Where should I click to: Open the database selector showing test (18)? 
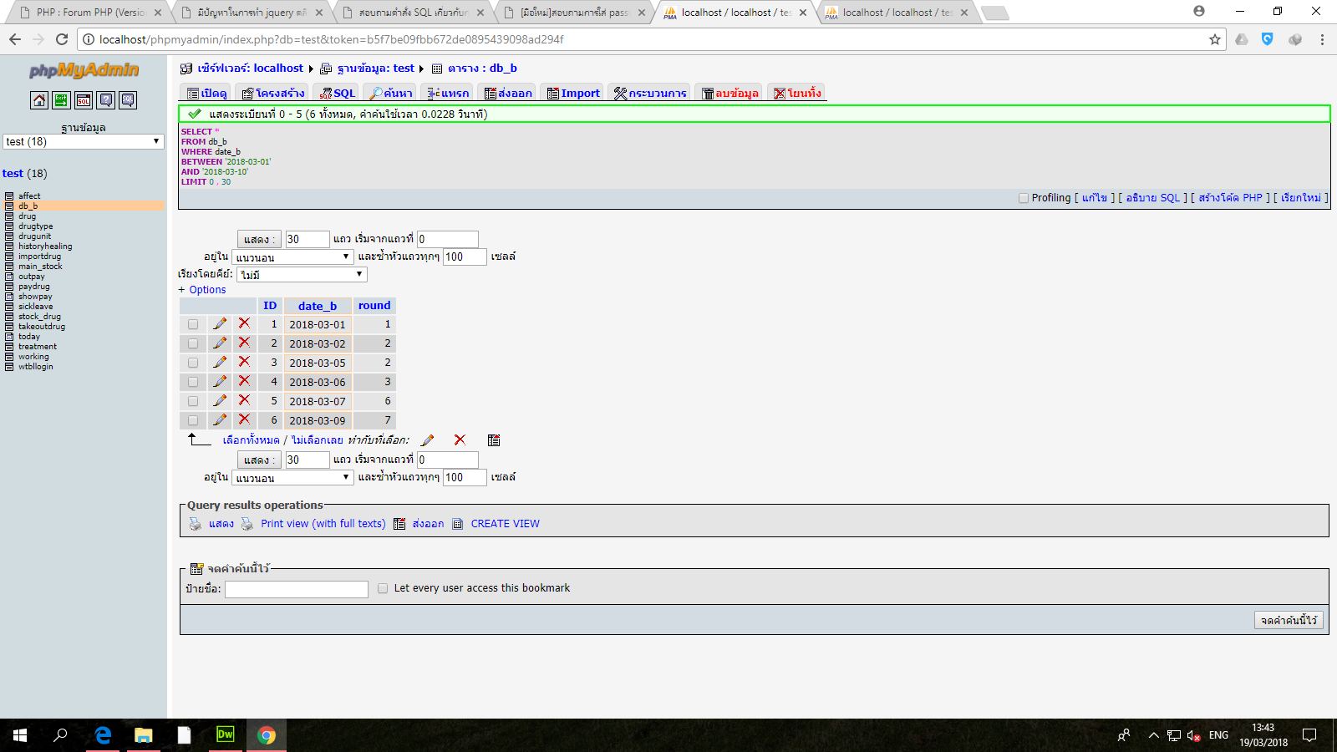pyautogui.click(x=83, y=142)
